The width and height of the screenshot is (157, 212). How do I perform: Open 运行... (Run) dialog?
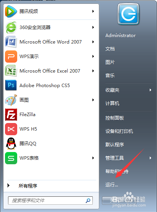(x=112, y=185)
